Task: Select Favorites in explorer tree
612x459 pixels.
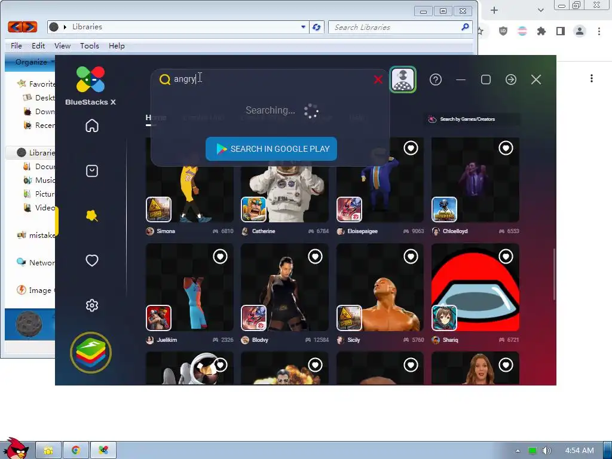Action: click(36, 84)
